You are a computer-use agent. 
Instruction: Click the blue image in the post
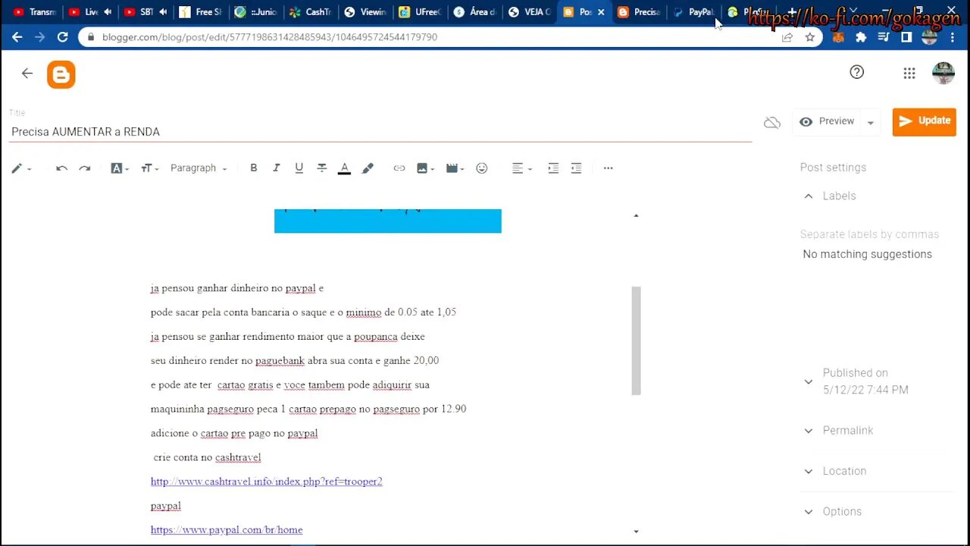[387, 221]
